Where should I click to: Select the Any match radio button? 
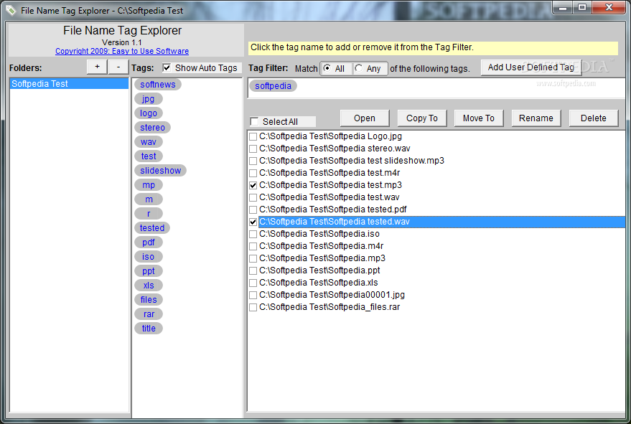[358, 68]
